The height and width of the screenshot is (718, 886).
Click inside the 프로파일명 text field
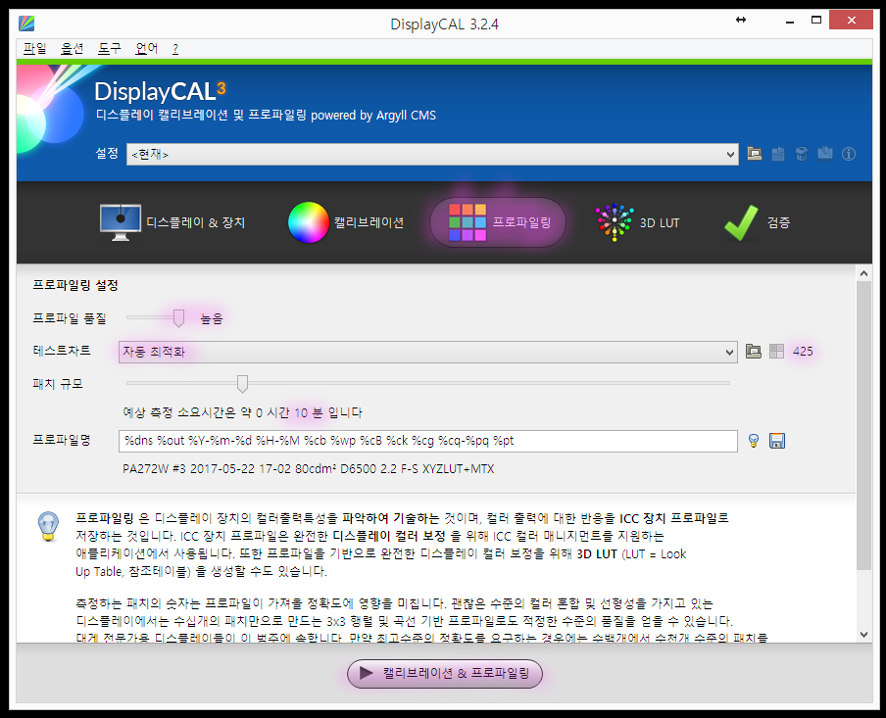click(427, 441)
